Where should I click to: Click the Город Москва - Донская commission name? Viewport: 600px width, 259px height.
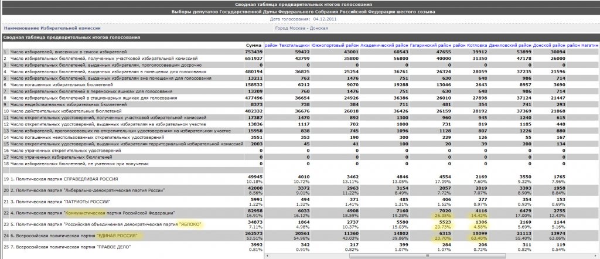(301, 28)
